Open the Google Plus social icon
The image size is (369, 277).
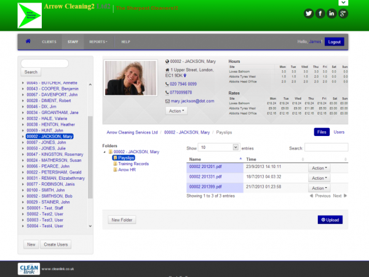[343, 14]
